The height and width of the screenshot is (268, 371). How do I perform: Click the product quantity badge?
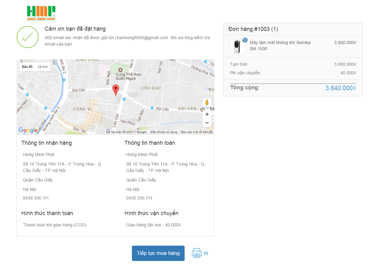(x=245, y=40)
